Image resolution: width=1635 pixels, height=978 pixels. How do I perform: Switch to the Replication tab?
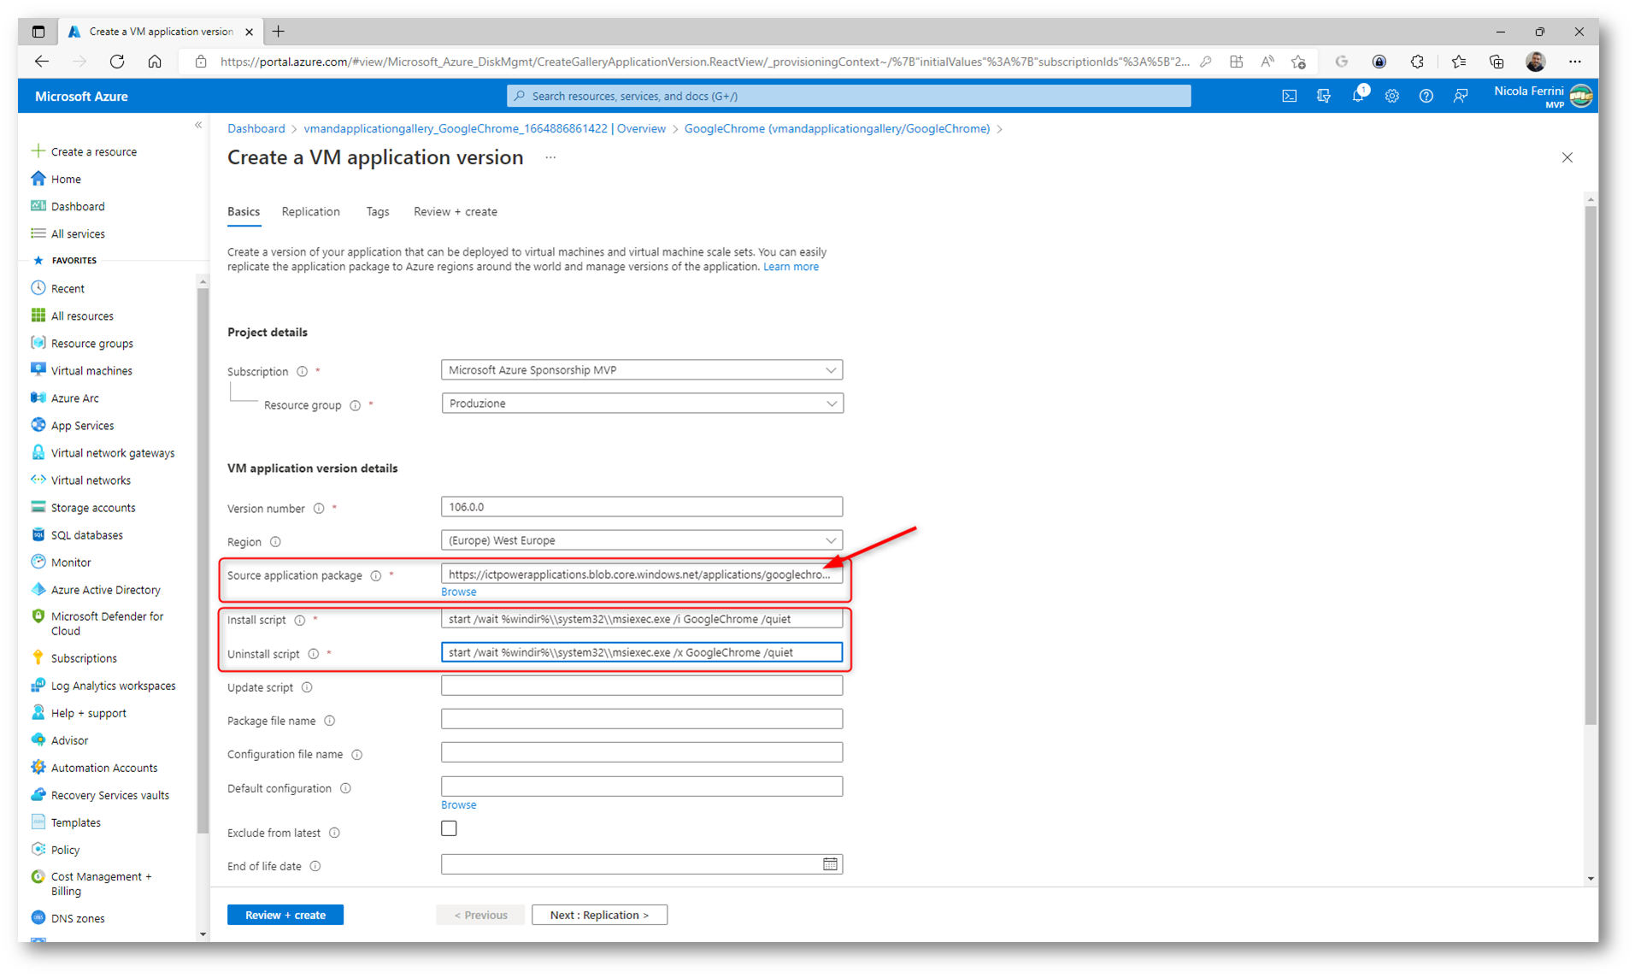310,212
